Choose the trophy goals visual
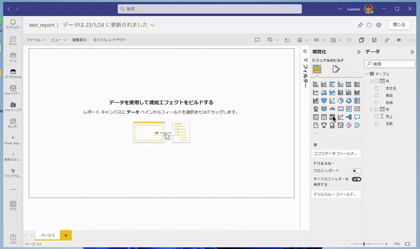 324,125
